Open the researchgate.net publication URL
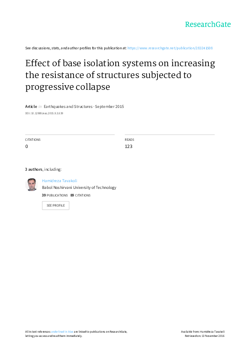 (x=170, y=48)
